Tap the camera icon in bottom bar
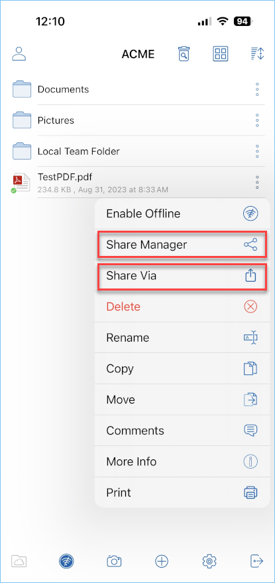Screen dimensions: 275x583 click(x=114, y=560)
